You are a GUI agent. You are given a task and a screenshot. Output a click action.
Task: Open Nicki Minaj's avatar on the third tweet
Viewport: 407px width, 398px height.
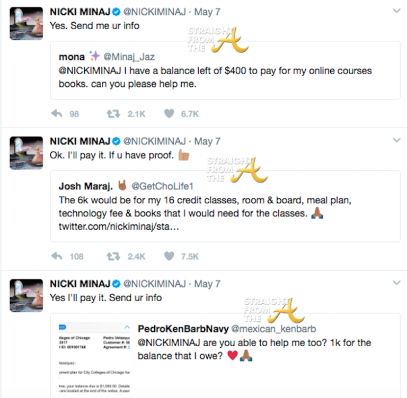click(x=26, y=295)
